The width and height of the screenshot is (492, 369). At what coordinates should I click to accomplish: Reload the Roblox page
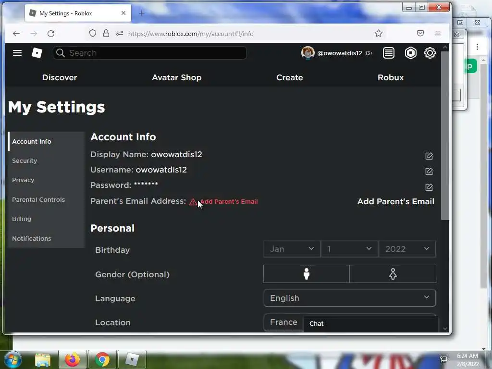(x=51, y=34)
